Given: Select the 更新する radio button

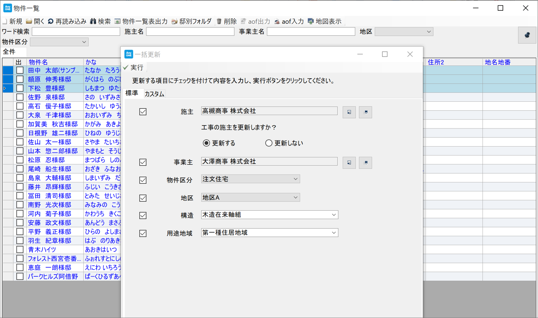Looking at the screenshot, I should [206, 143].
